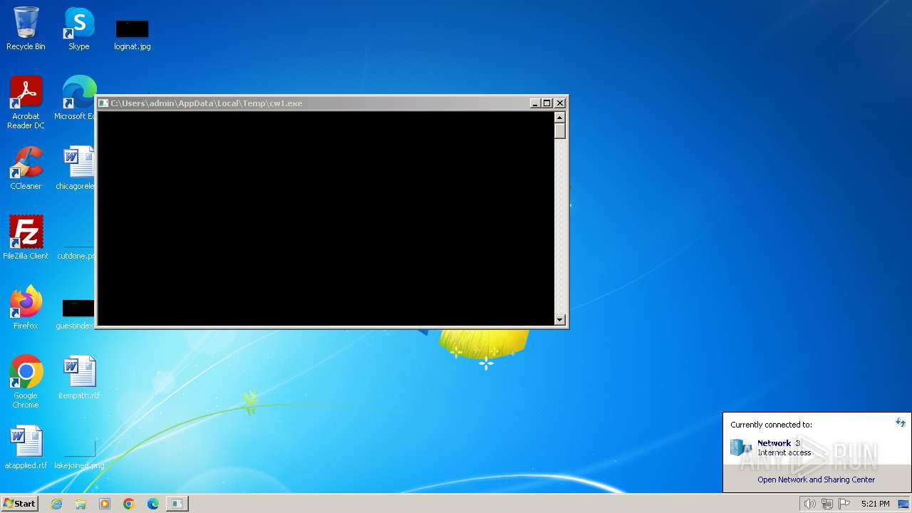Switch to cw1.exe console taskbar button

click(x=177, y=504)
